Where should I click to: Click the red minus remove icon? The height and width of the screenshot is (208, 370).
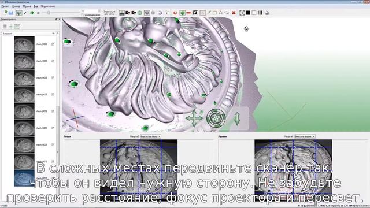click(x=188, y=13)
